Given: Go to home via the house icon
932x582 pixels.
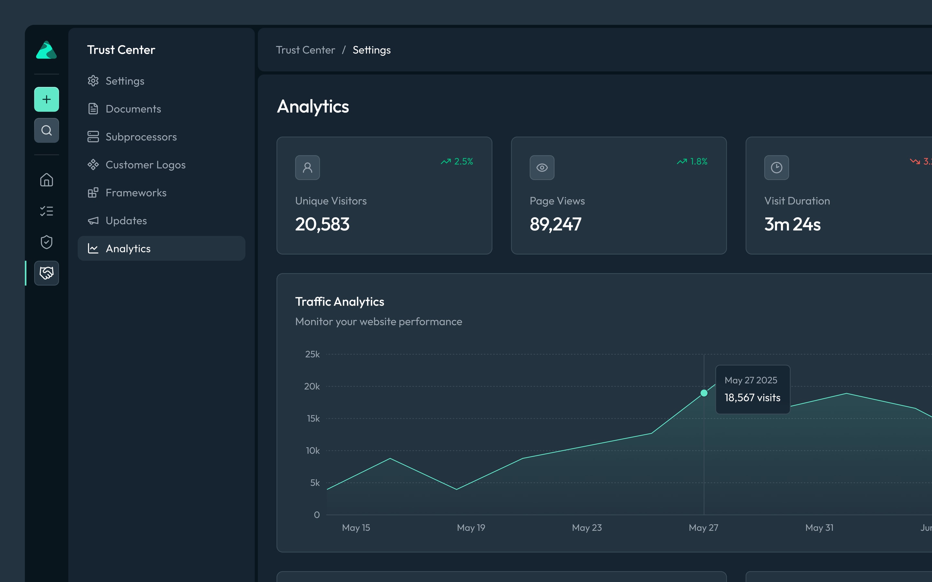Looking at the screenshot, I should pos(46,180).
